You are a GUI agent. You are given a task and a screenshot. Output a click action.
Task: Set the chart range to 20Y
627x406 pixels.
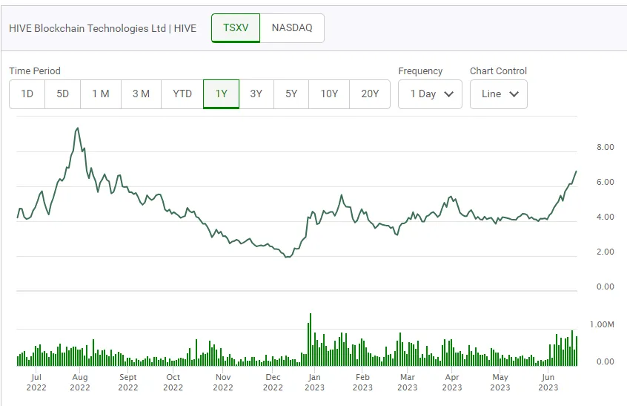370,94
